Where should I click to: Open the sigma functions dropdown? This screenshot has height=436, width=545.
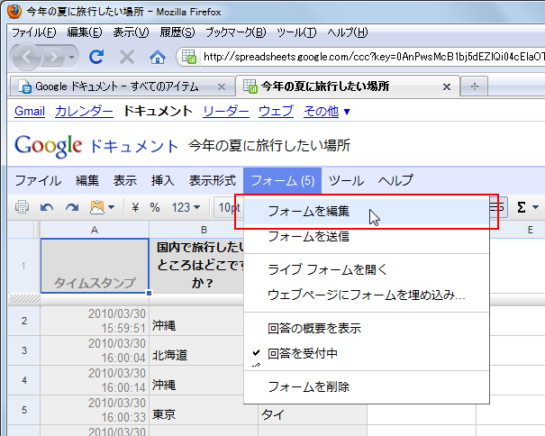pos(527,207)
